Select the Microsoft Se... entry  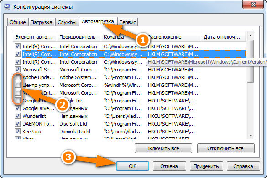[39, 70]
